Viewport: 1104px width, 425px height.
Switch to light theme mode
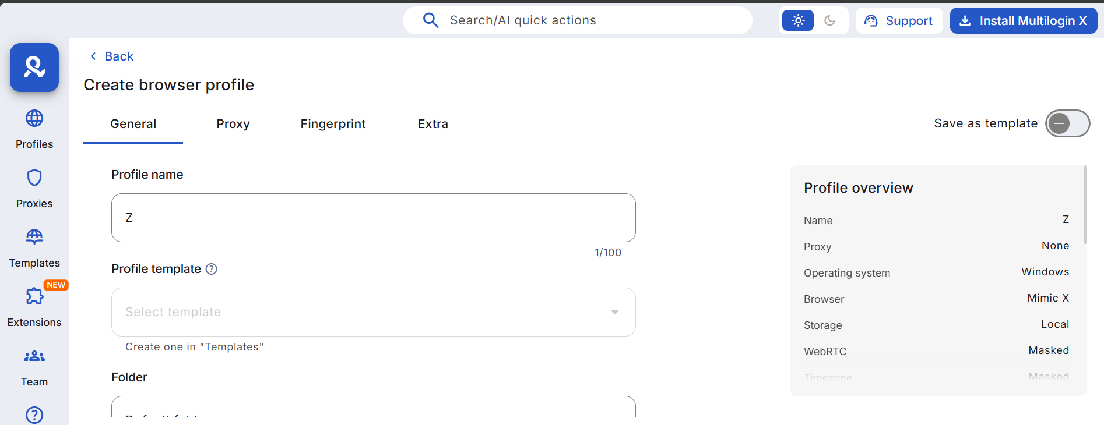click(797, 20)
